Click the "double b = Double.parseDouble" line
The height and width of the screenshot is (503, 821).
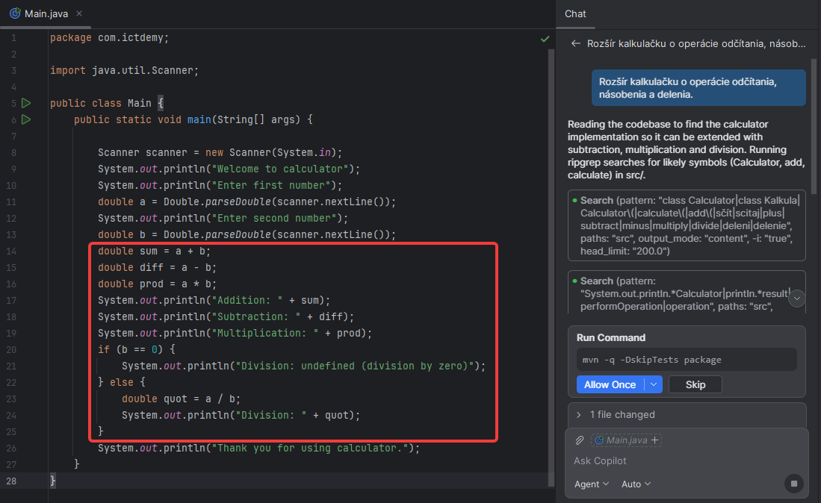pyautogui.click(x=247, y=235)
